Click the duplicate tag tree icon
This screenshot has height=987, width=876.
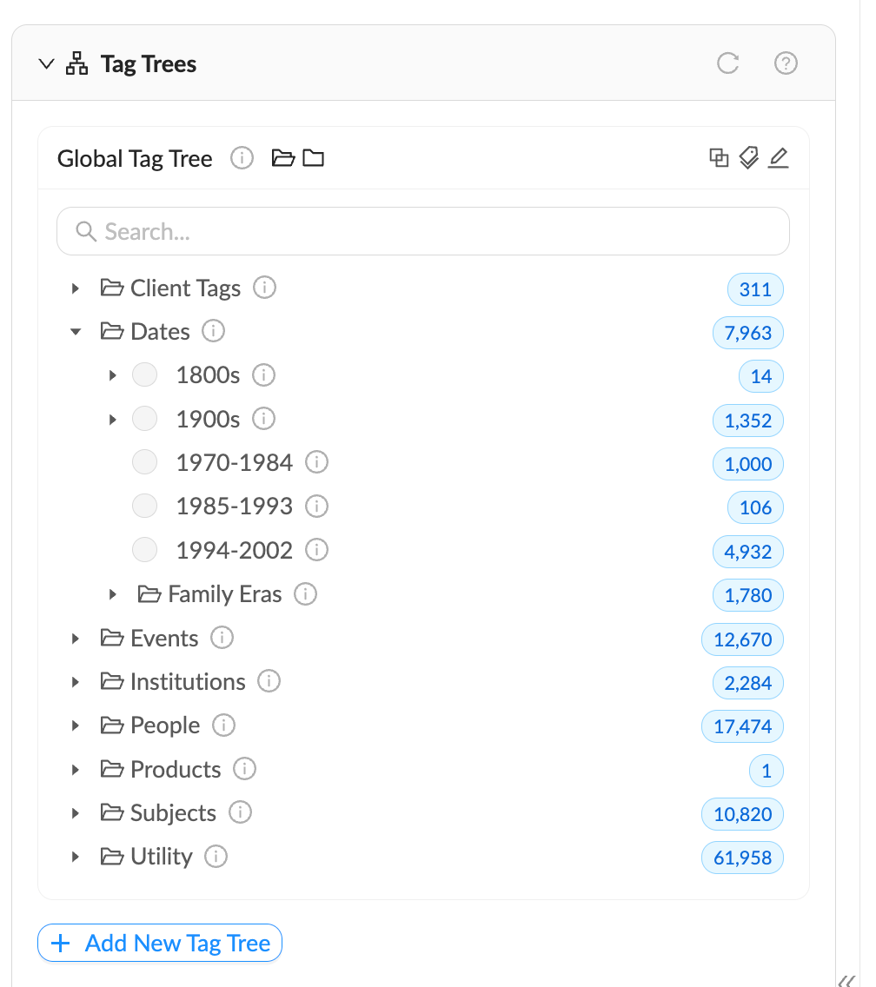coord(719,157)
